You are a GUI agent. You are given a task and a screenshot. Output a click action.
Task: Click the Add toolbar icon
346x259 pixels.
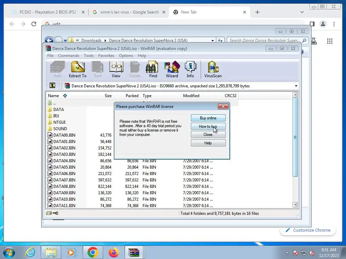pos(57,69)
